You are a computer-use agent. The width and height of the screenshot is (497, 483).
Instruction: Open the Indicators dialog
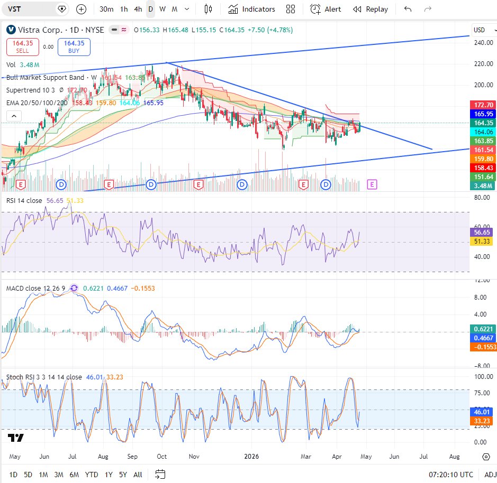251,9
